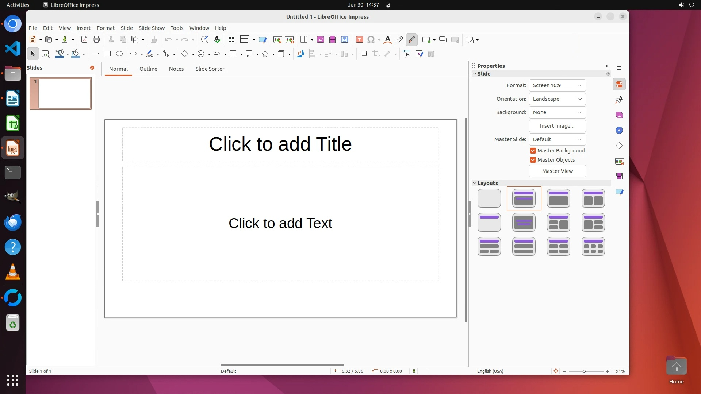Select the Ellipse drawing tool
The width and height of the screenshot is (701, 394).
click(x=119, y=54)
